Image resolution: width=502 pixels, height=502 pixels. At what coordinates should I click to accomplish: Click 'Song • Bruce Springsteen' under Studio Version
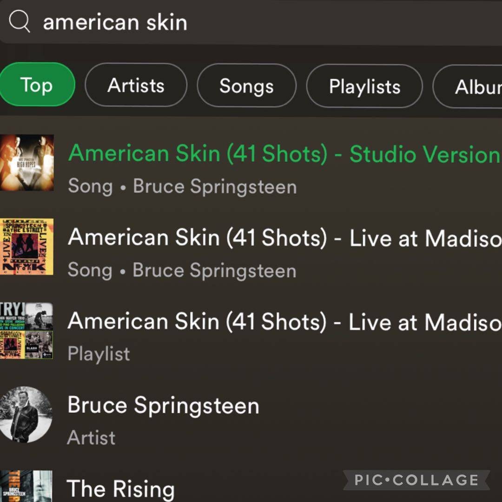(182, 186)
